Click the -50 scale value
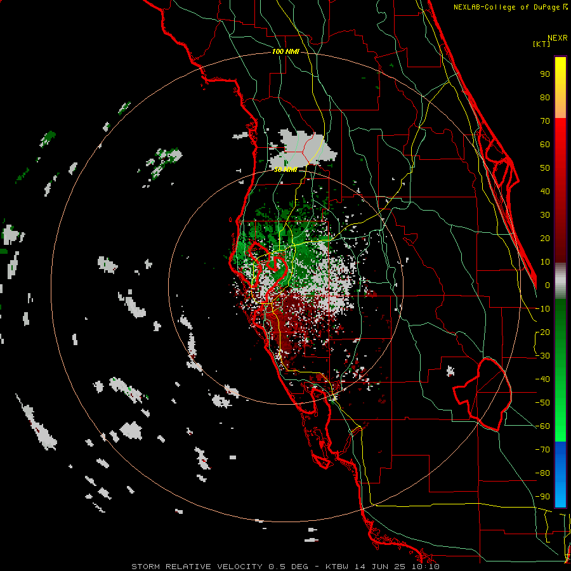This screenshot has width=571, height=571. (542, 403)
